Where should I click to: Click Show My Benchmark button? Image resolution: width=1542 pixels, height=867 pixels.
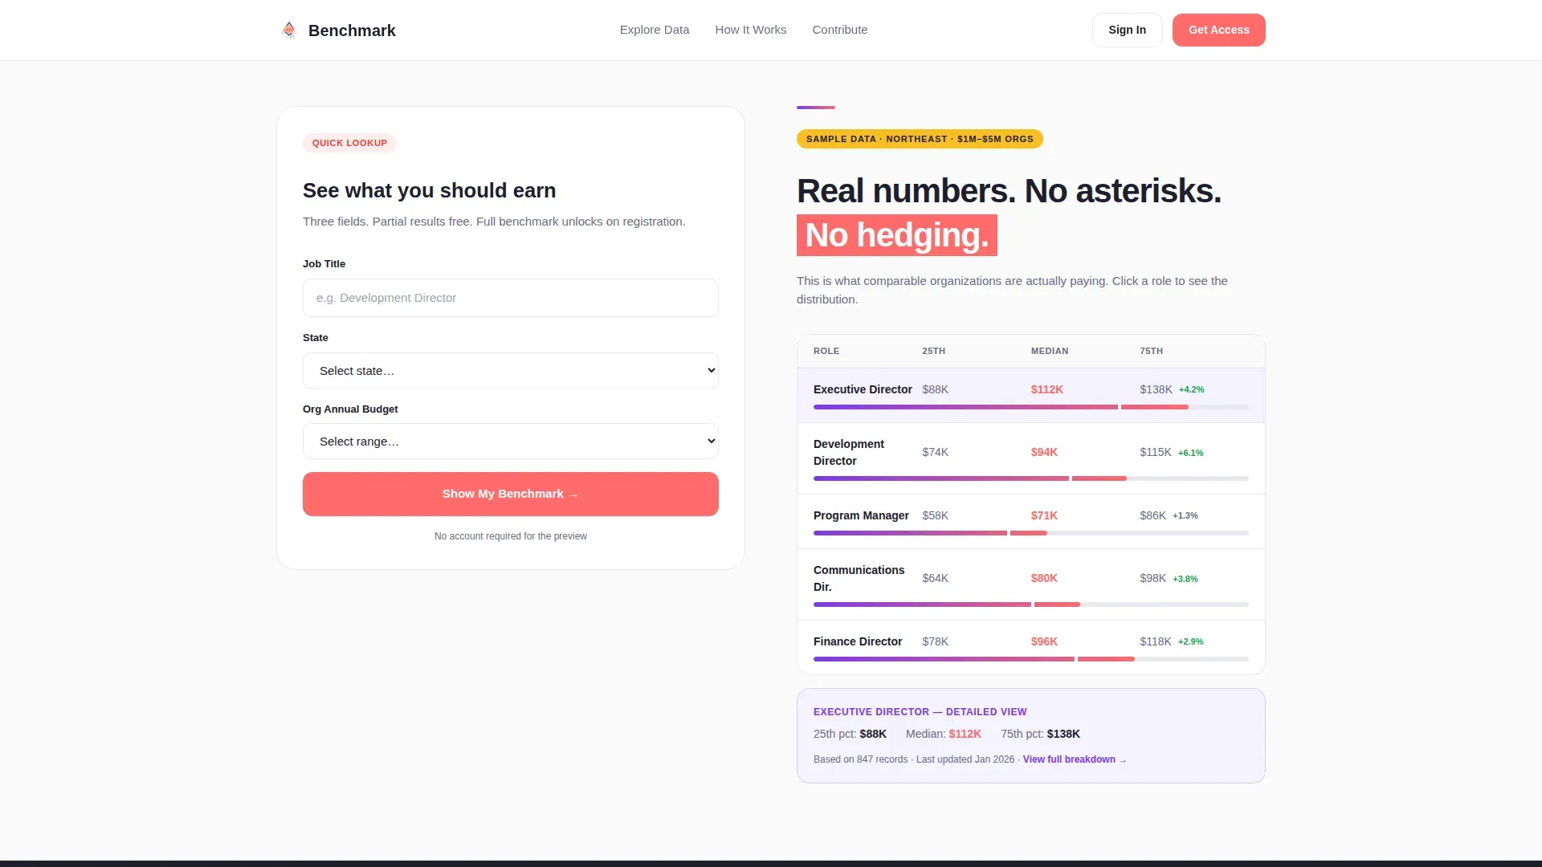click(x=511, y=494)
